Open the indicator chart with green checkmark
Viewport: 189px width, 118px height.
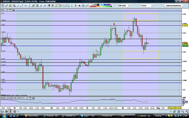(x=33, y=6)
